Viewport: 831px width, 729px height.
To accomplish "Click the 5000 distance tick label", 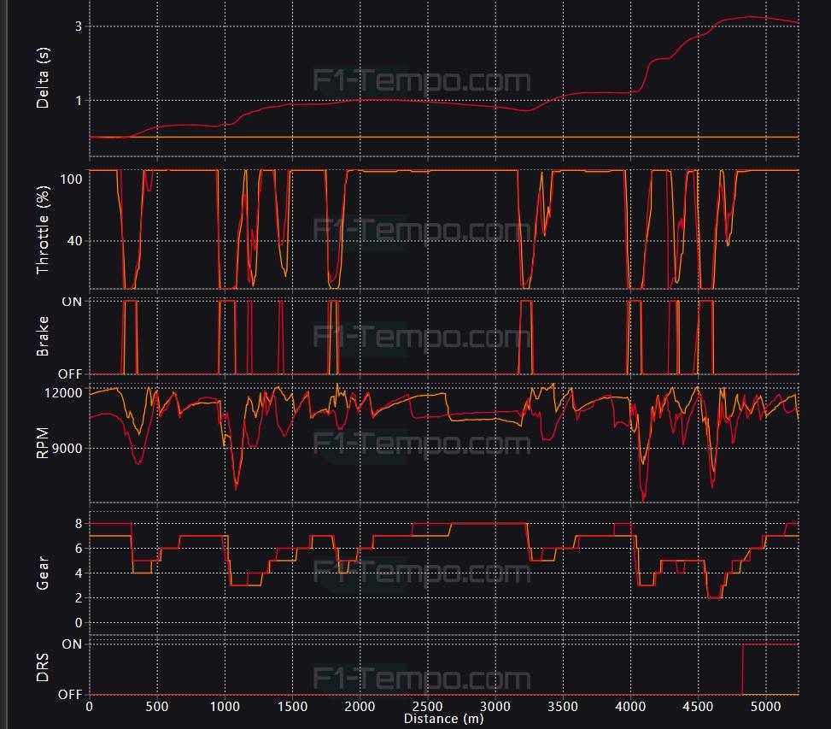I will 766,706.
